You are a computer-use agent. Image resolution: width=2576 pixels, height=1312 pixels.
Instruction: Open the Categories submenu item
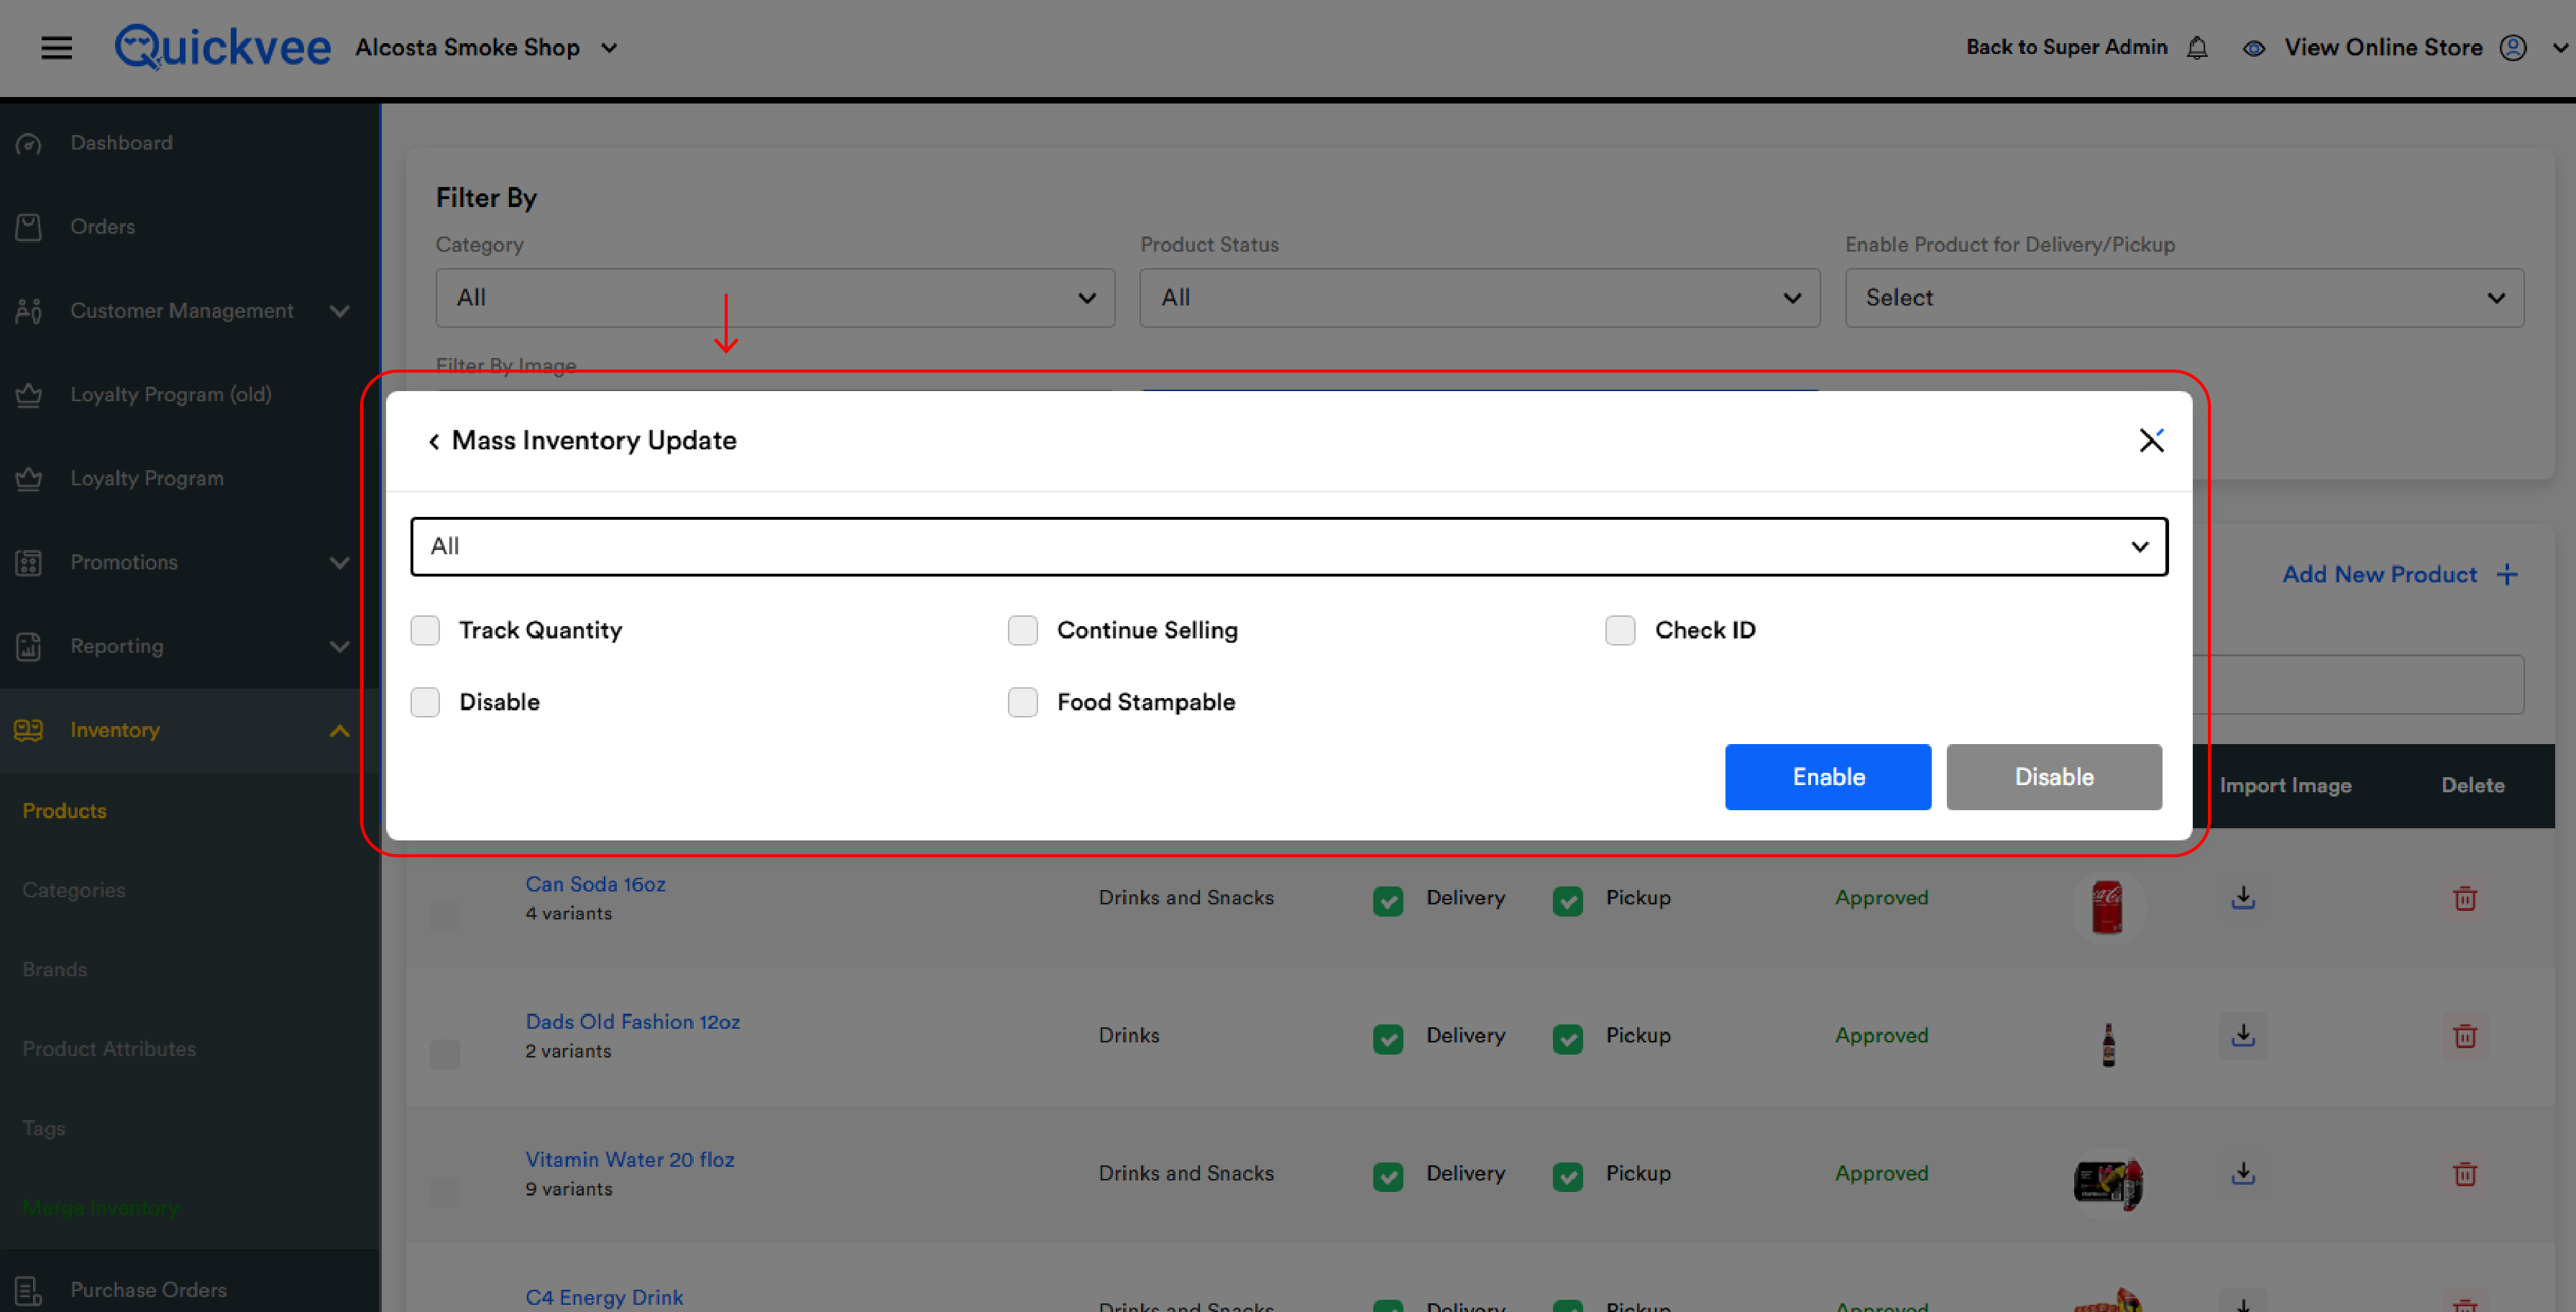point(74,890)
